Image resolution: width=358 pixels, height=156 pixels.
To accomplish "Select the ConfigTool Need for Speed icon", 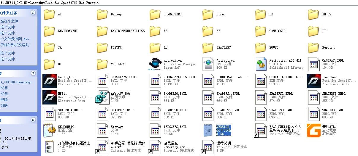I will tap(49, 81).
